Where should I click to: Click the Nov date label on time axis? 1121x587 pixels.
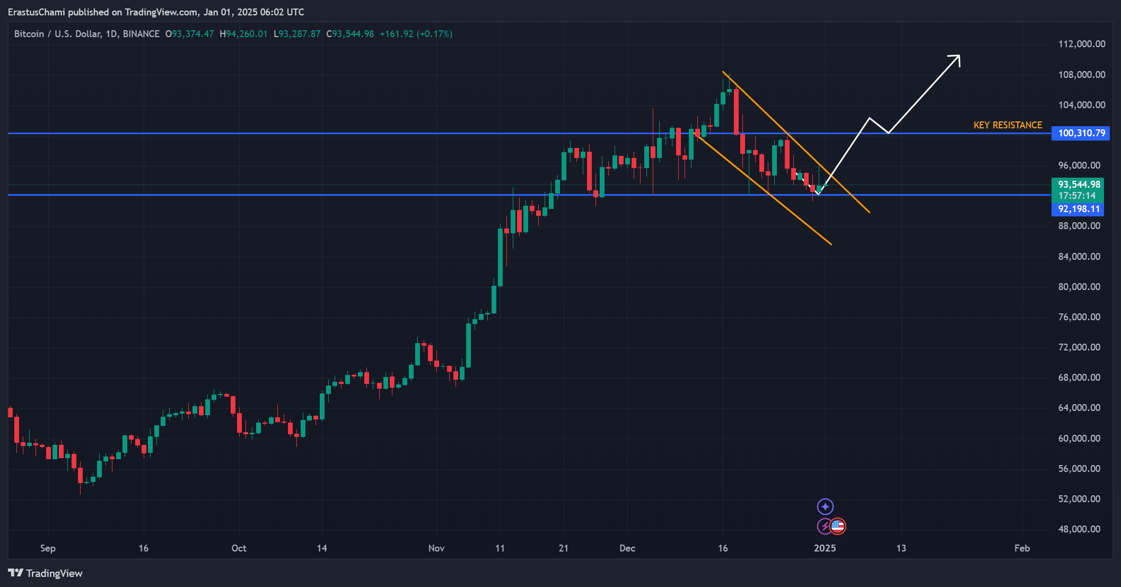pyautogui.click(x=436, y=548)
